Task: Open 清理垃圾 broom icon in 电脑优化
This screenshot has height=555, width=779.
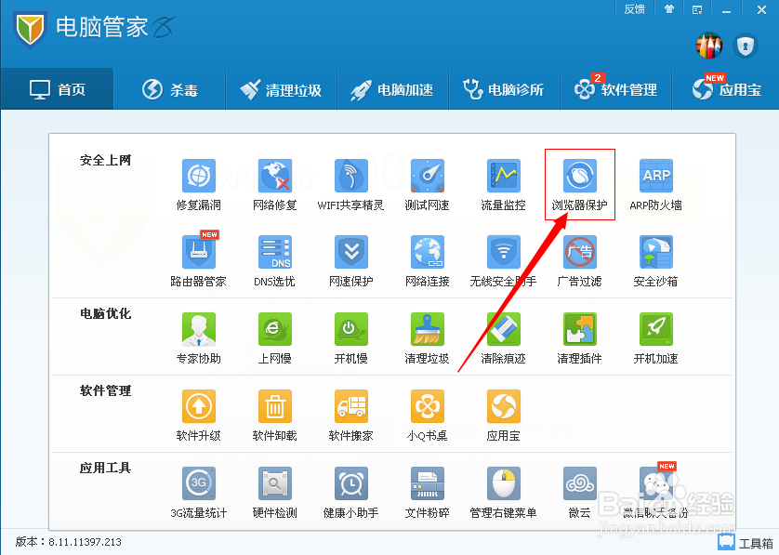Action: [428, 329]
